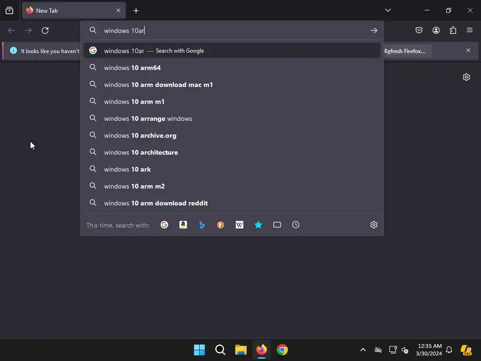This screenshot has height=361, width=481.
Task: Click the Go arrow in the address bar
Action: [x=373, y=31]
